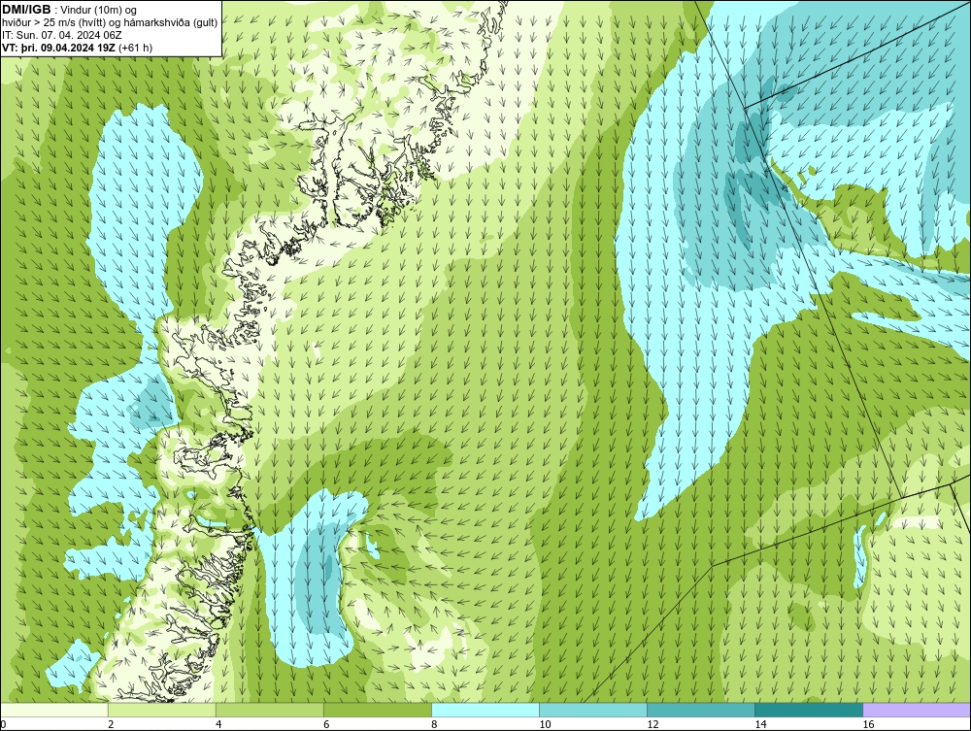Click the legend scale label '6'

pyautogui.click(x=325, y=724)
